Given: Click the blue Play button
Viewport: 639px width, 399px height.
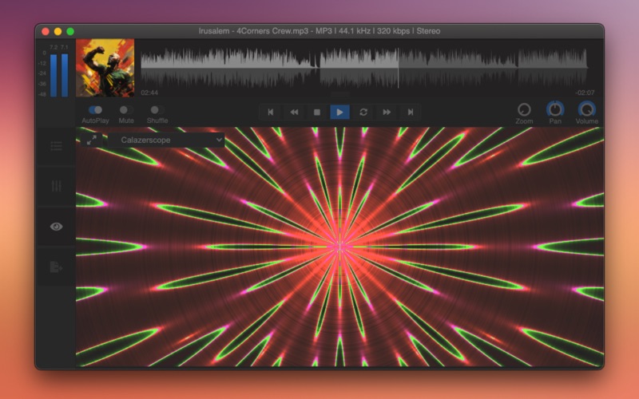Looking at the screenshot, I should [x=340, y=112].
